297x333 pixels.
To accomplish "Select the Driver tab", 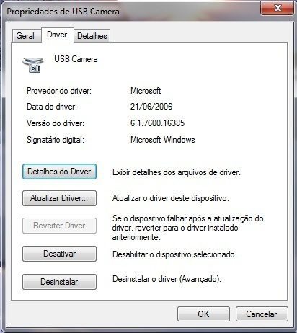I will tap(57, 35).
